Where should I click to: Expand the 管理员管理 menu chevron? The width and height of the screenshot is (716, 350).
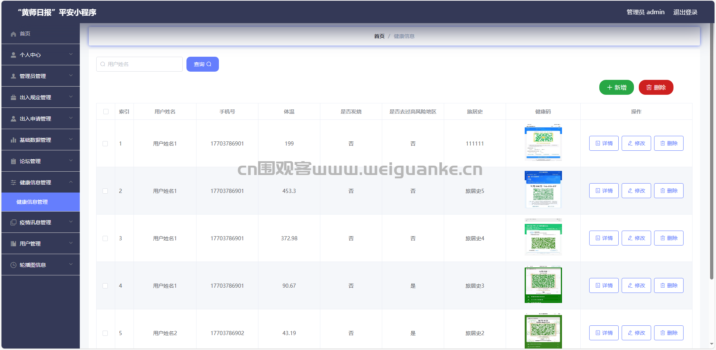pyautogui.click(x=71, y=76)
